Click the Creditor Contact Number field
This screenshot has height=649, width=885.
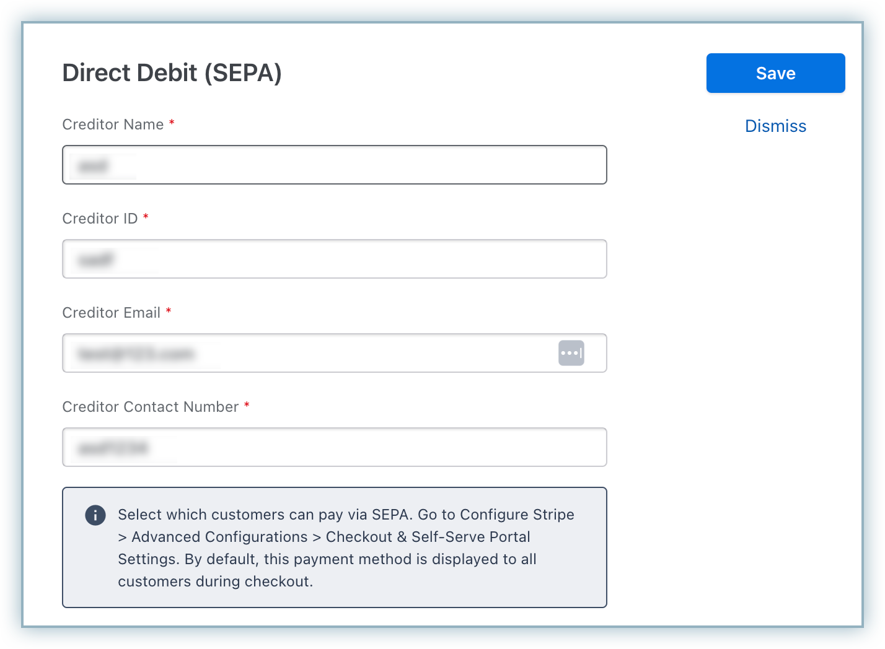pos(335,447)
